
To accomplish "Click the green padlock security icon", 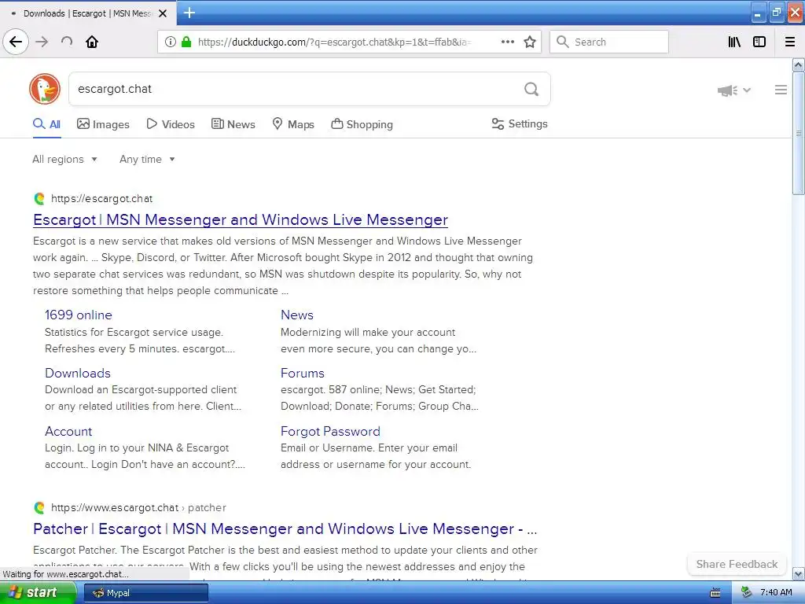I will (186, 42).
